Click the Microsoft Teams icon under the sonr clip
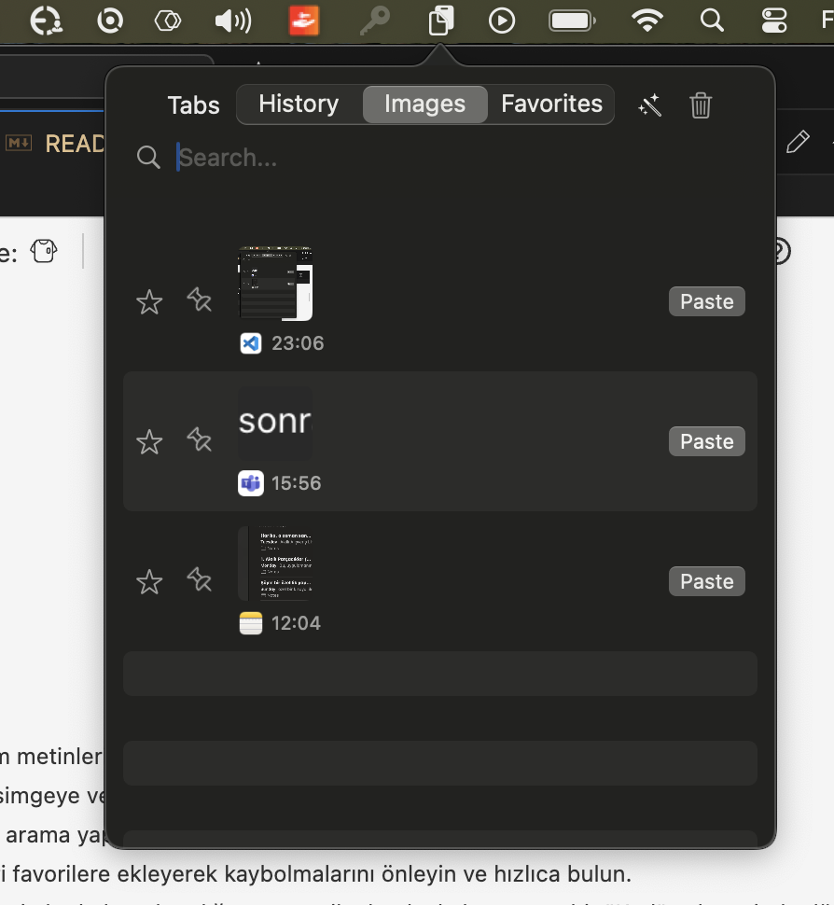This screenshot has height=905, width=834. click(x=250, y=483)
